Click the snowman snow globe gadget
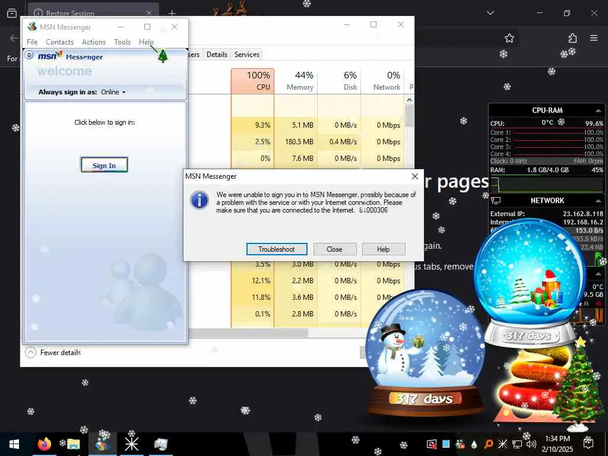This screenshot has width=608, height=456. point(425,353)
